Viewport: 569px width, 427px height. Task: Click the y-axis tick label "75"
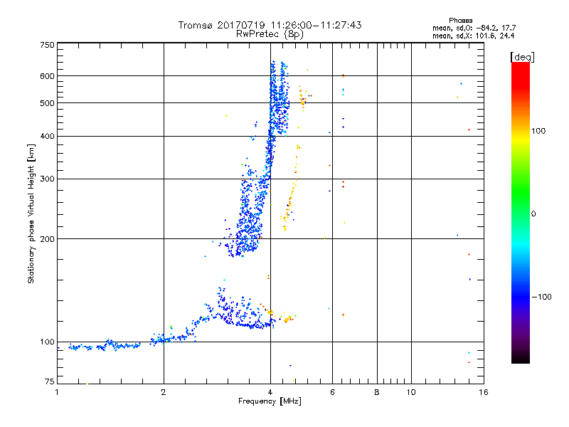click(50, 381)
